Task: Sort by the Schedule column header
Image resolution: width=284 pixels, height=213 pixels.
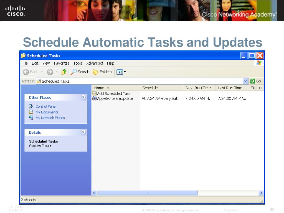Action: pos(150,88)
